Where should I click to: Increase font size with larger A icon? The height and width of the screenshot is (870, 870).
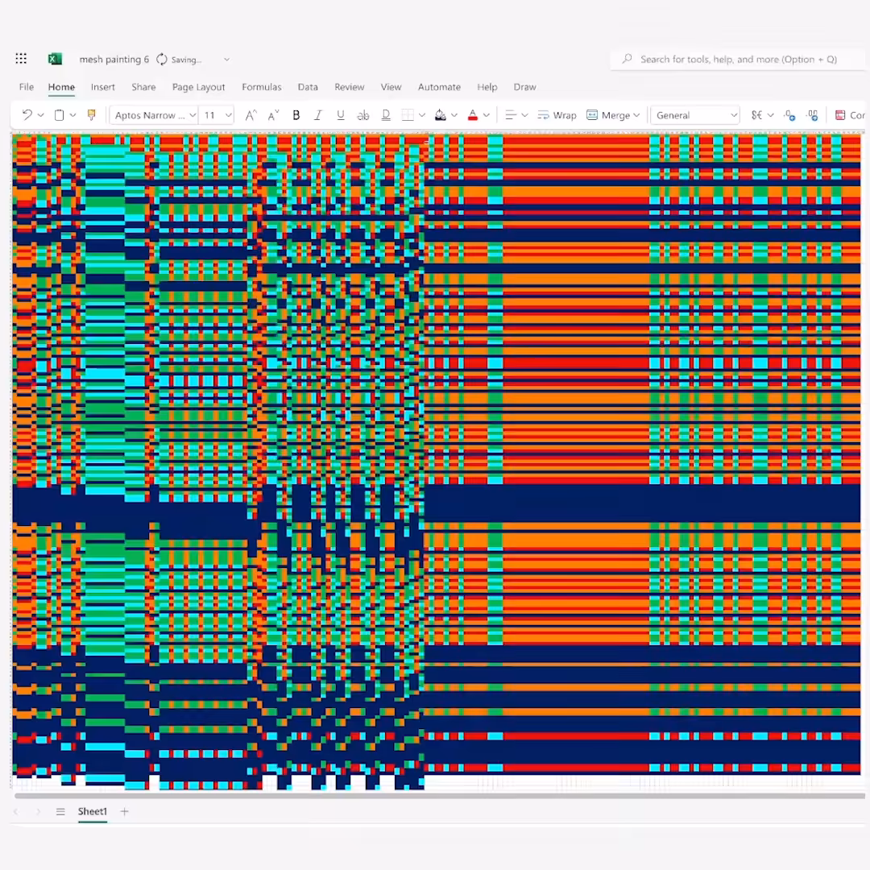(x=251, y=115)
